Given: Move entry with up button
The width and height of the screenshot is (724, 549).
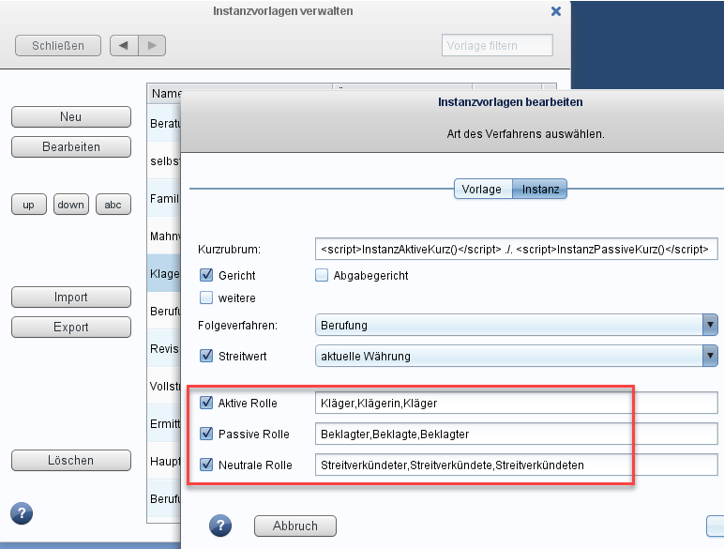Looking at the screenshot, I should 29,205.
